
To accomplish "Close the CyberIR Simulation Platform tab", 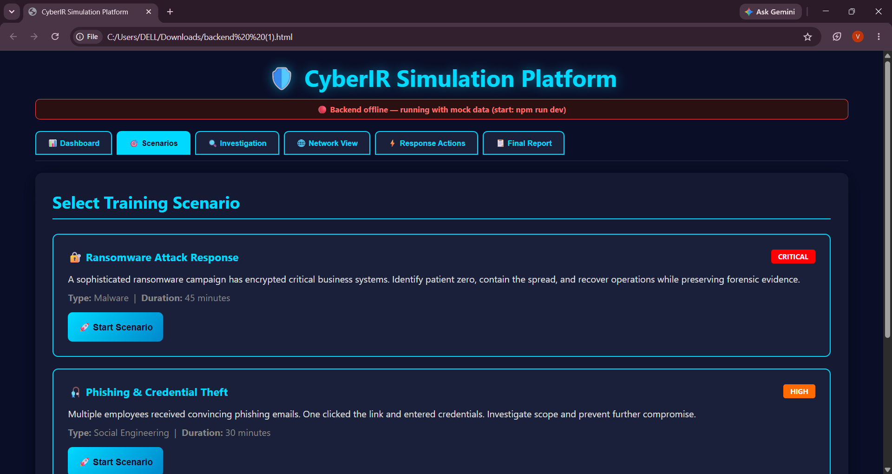I will click(149, 12).
